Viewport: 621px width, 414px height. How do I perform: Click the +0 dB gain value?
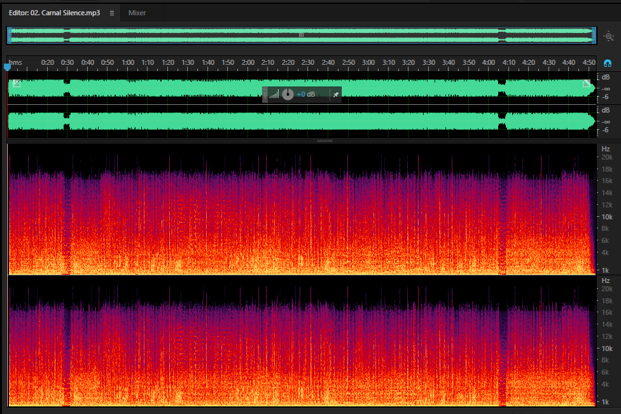(306, 94)
